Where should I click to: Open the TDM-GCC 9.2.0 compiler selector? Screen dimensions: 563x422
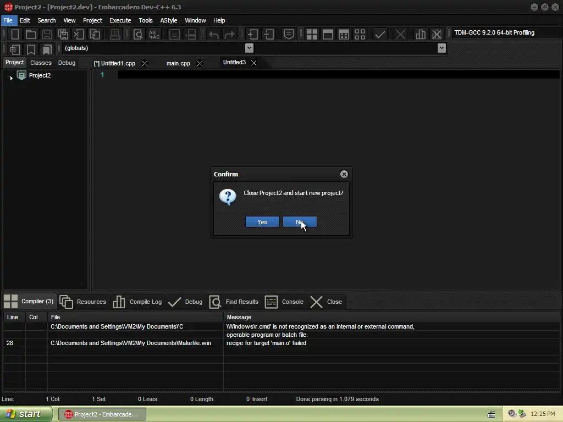pos(506,32)
